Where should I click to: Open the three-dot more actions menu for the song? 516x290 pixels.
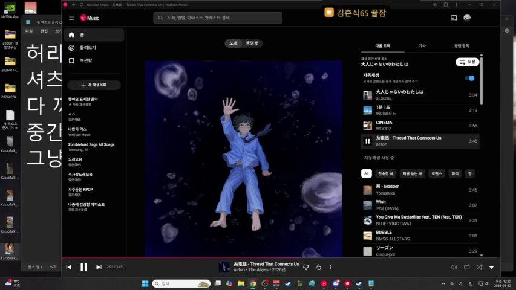330,267
